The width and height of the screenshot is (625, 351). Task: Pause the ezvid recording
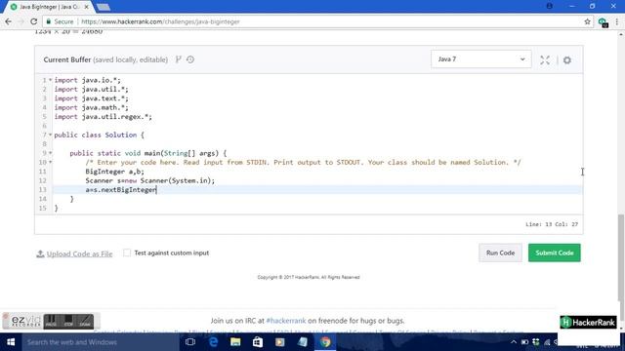(51, 321)
